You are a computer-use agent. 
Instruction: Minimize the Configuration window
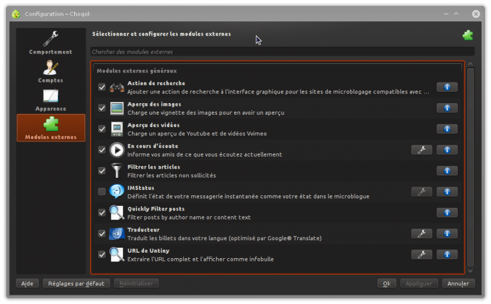[x=446, y=14]
